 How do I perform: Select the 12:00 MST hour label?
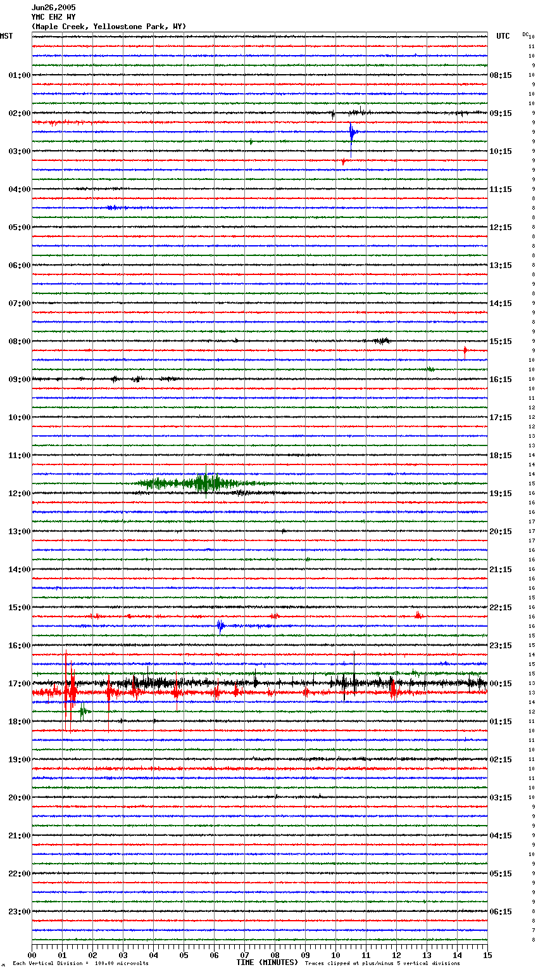pyautogui.click(x=20, y=494)
